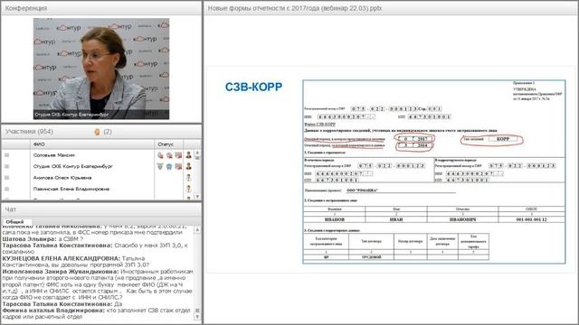Viewport: 579px width, 325px height.
Task: Click the participants list scroll-up arrow
Action: 197,153
